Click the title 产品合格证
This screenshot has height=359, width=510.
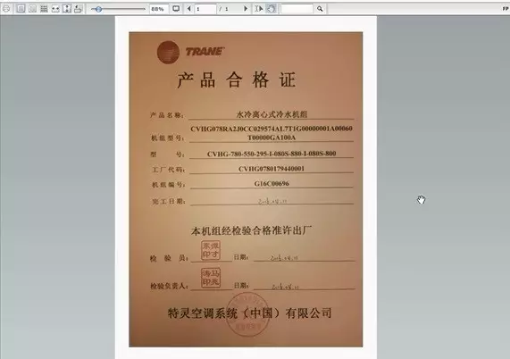coord(237,80)
